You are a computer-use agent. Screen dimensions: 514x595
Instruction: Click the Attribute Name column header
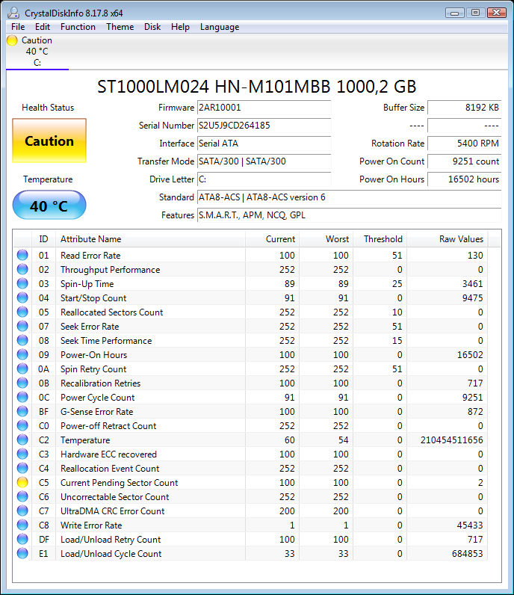pos(151,239)
